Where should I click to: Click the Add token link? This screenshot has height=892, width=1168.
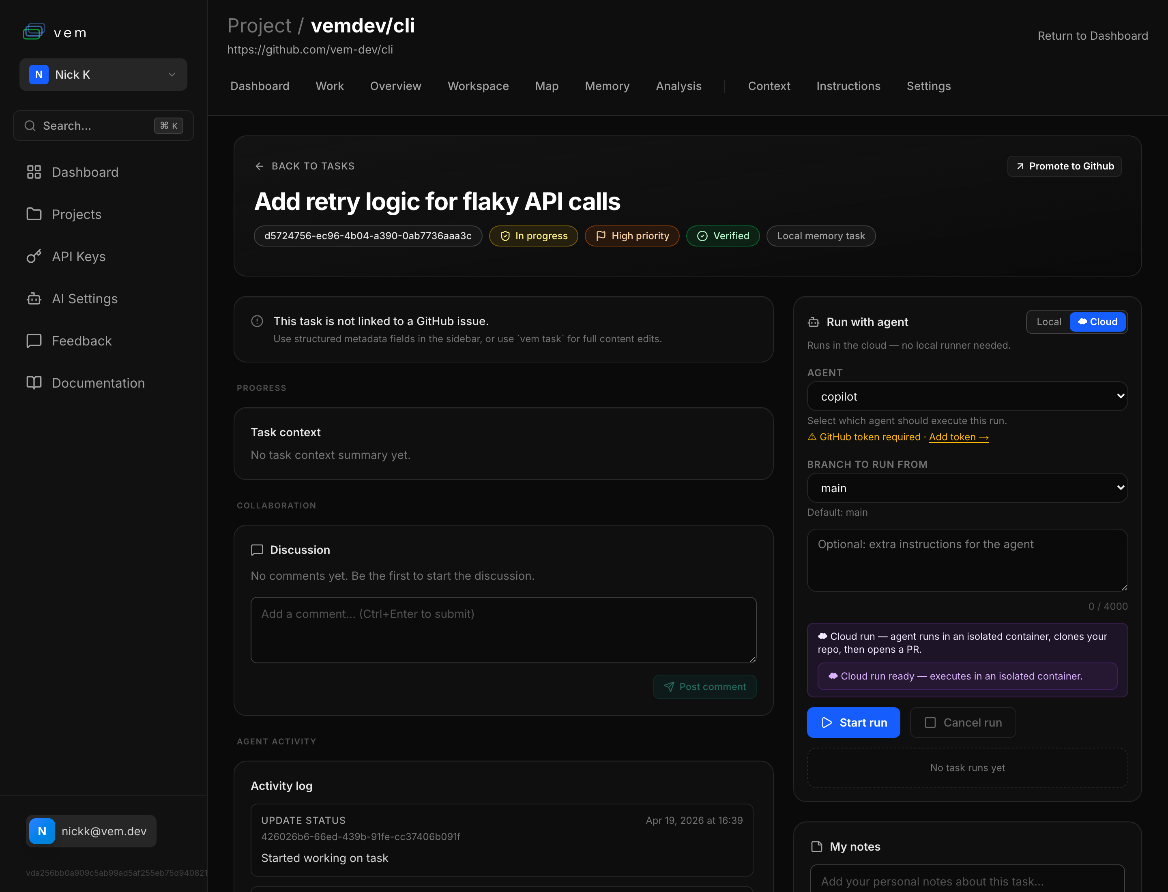958,437
